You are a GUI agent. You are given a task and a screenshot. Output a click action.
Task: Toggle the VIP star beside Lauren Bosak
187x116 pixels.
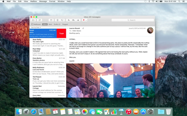(68, 28)
